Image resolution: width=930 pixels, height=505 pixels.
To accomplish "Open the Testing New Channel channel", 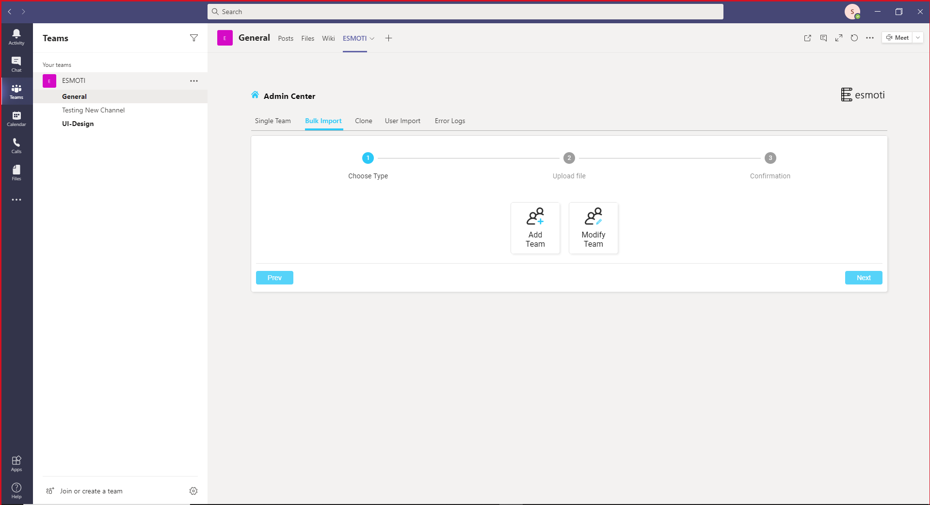I will click(x=120, y=110).
